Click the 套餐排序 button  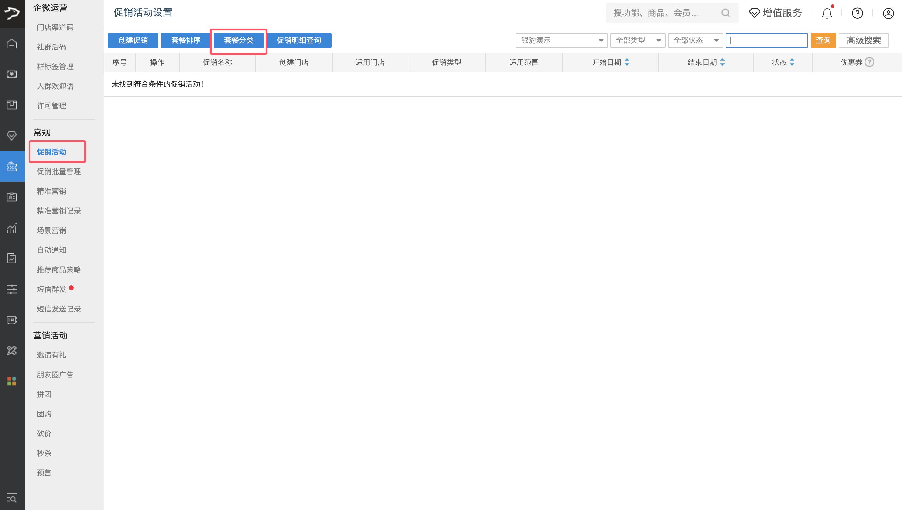click(x=186, y=40)
